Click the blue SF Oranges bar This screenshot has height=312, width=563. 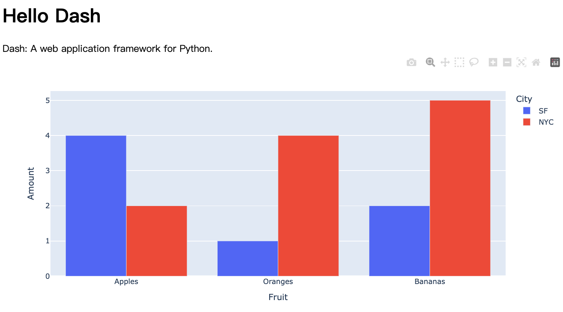[247, 259]
